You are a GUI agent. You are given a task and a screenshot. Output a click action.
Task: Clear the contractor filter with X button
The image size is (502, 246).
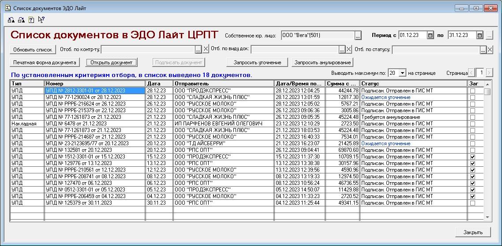(x=206, y=50)
